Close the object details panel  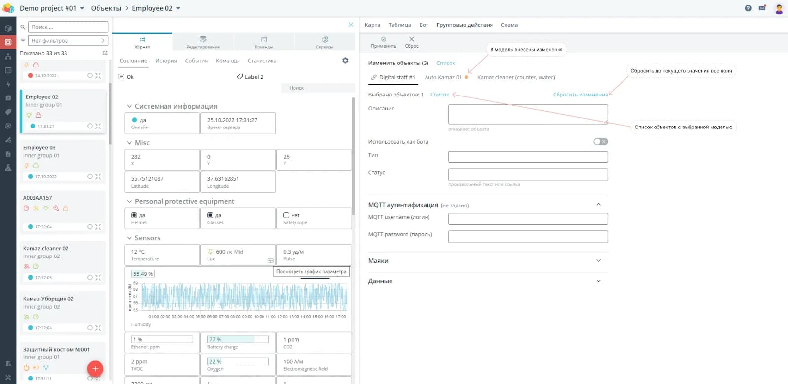(351, 25)
